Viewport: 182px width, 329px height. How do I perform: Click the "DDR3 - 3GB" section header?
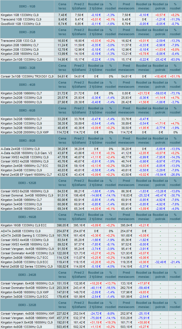coord(27,68)
